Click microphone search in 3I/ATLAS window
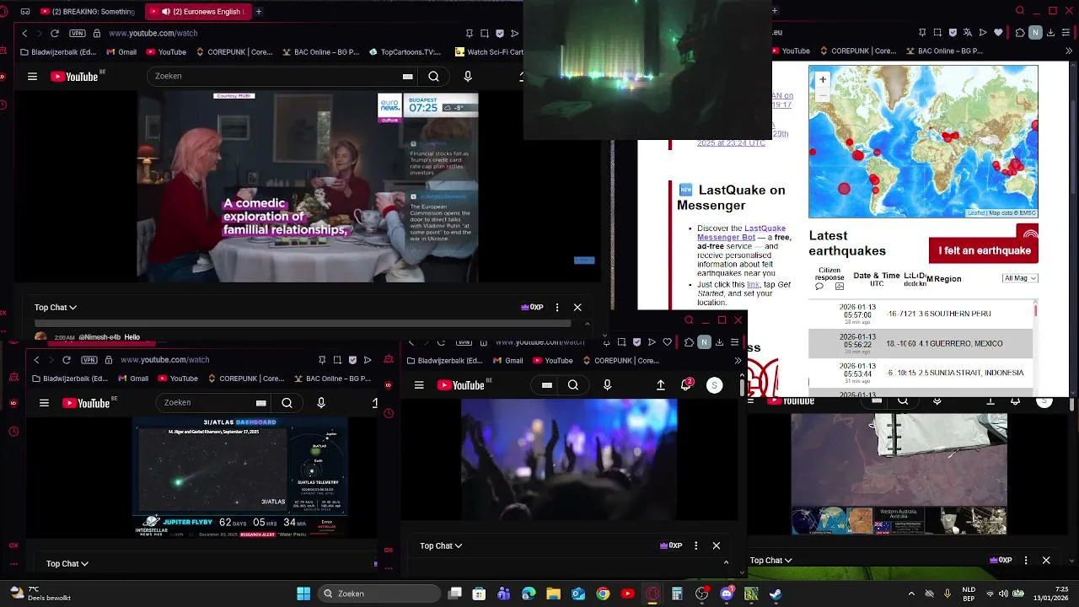 tap(321, 403)
